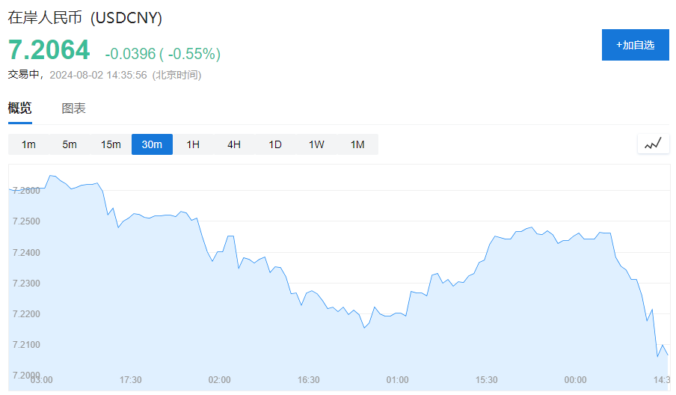This screenshot has width=676, height=395.
Task: Switch chart to 1D interval
Action: [x=275, y=144]
